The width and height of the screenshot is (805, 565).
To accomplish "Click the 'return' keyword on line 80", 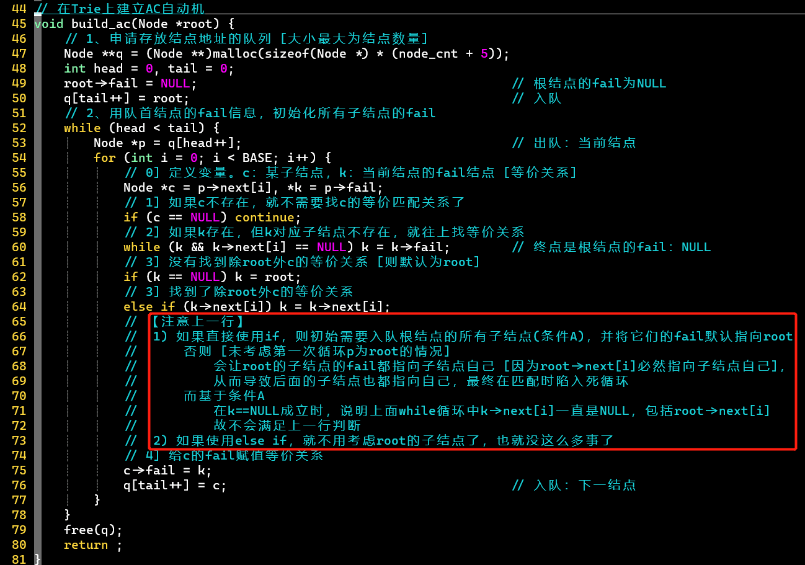I will coord(86,545).
